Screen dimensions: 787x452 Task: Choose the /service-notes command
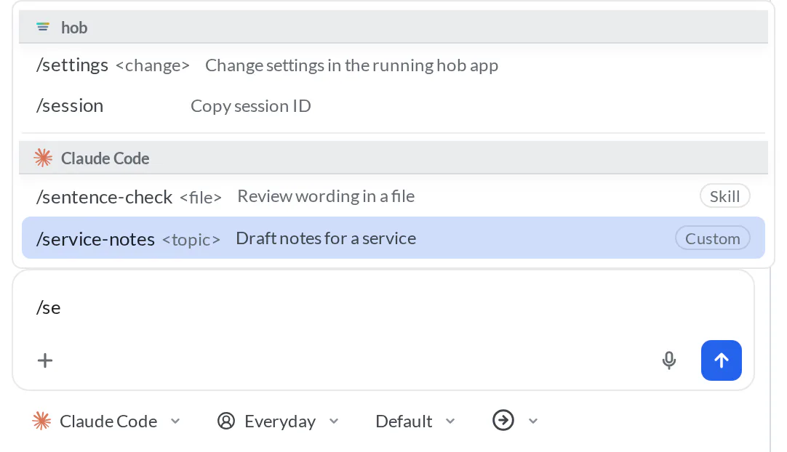pyautogui.click(x=393, y=238)
